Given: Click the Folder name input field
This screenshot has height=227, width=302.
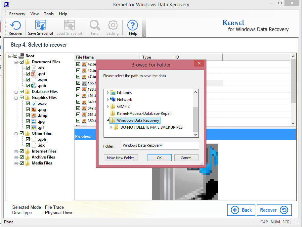Looking at the screenshot, I should [x=160, y=146].
